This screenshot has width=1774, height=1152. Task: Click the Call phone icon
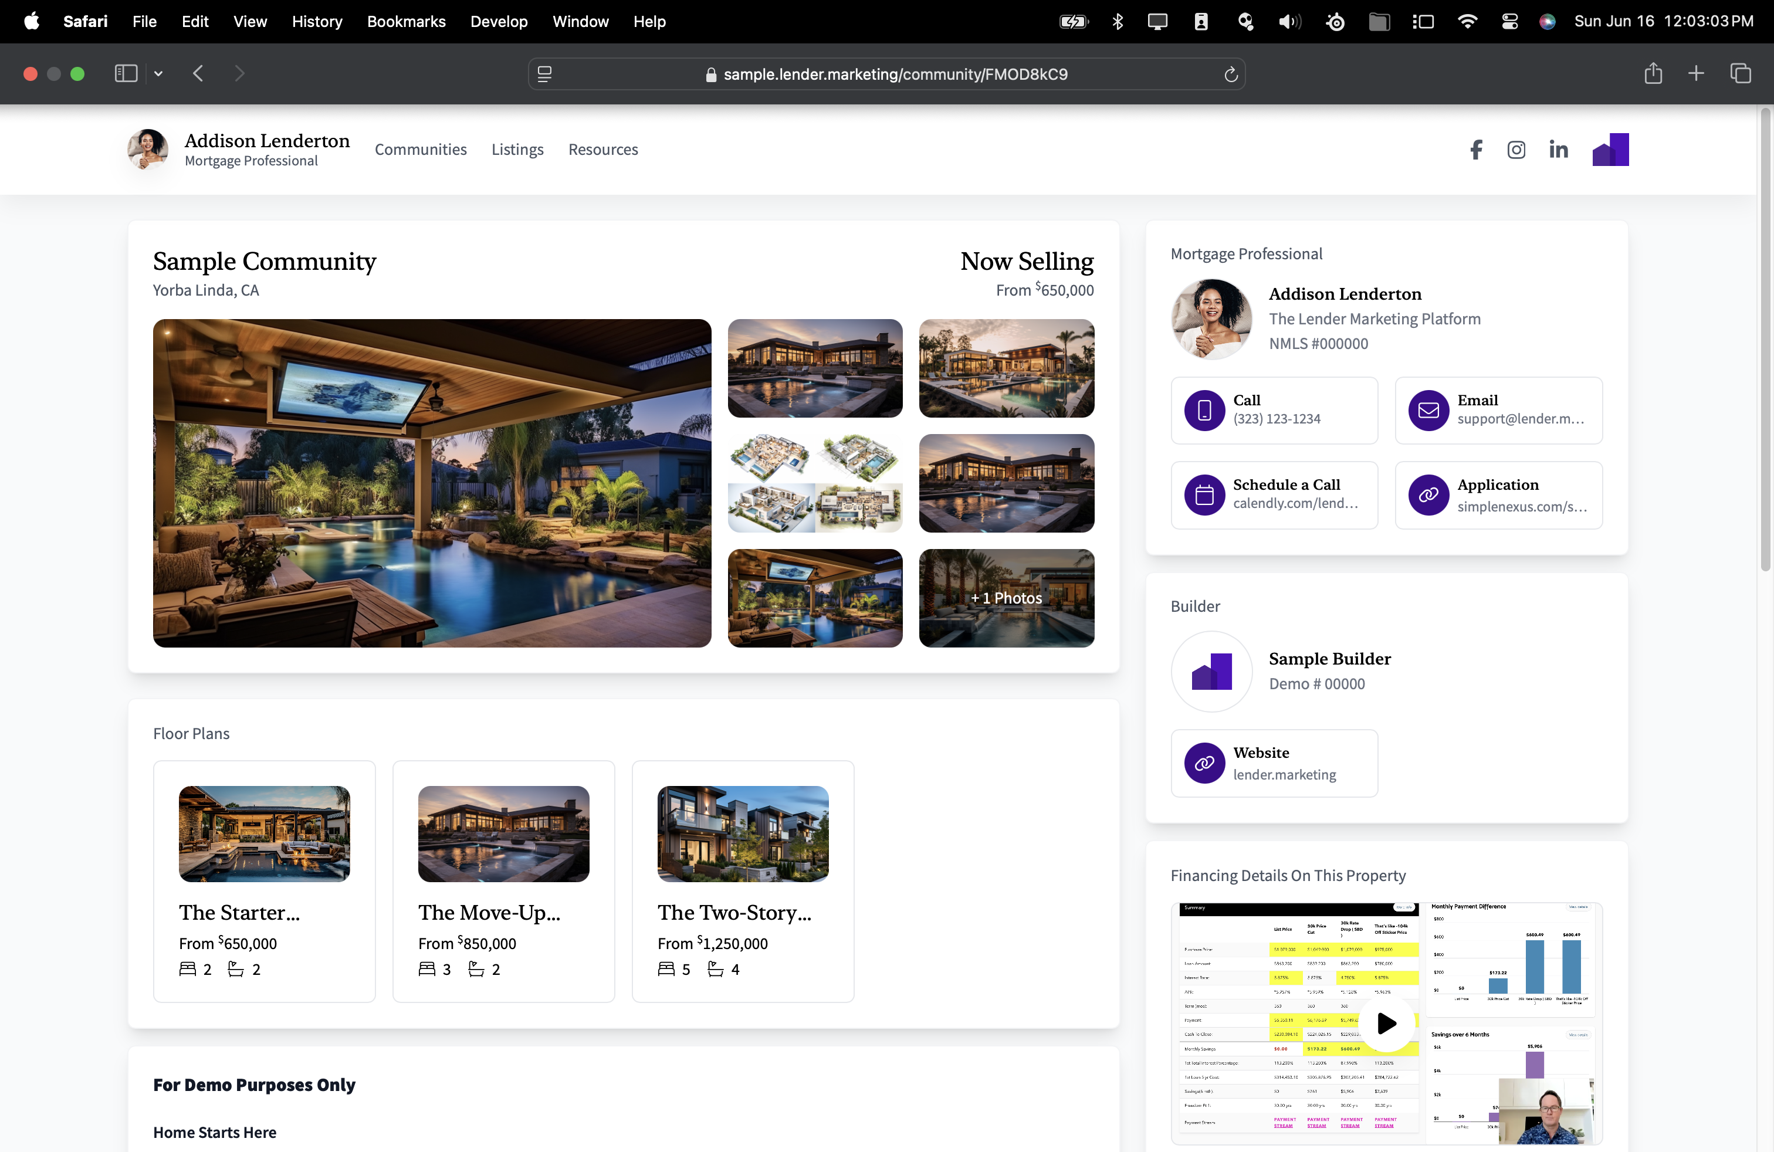click(1204, 410)
